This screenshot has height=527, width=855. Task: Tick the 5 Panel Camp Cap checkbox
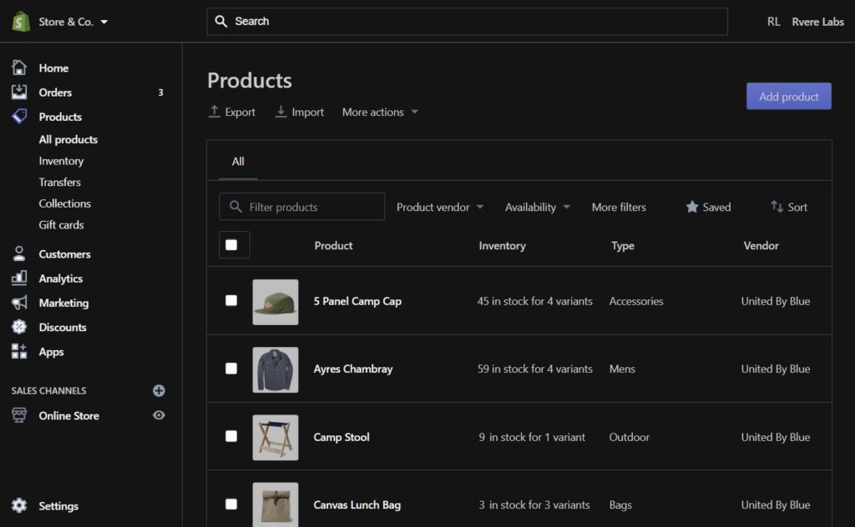click(x=231, y=301)
